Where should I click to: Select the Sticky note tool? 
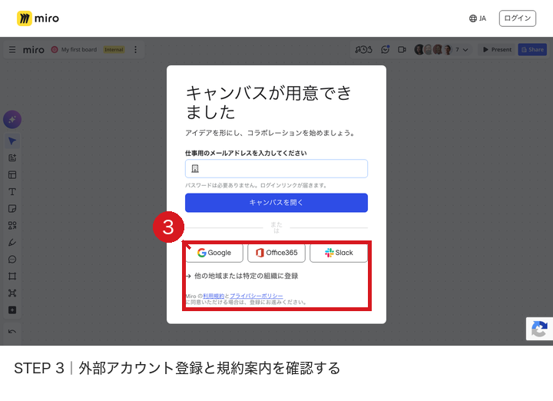(x=12, y=209)
